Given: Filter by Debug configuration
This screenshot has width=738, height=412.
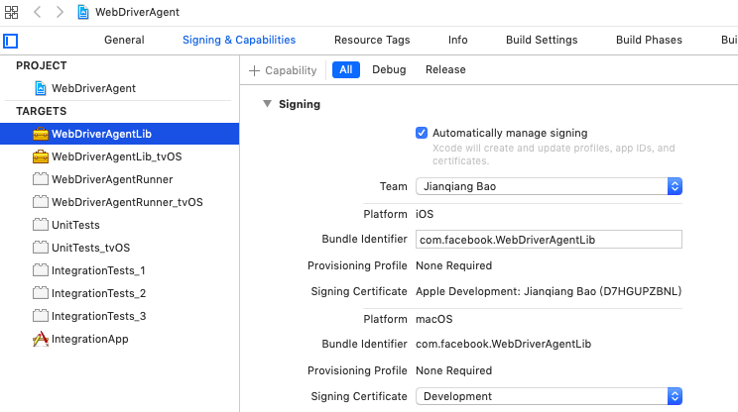Looking at the screenshot, I should tap(389, 70).
